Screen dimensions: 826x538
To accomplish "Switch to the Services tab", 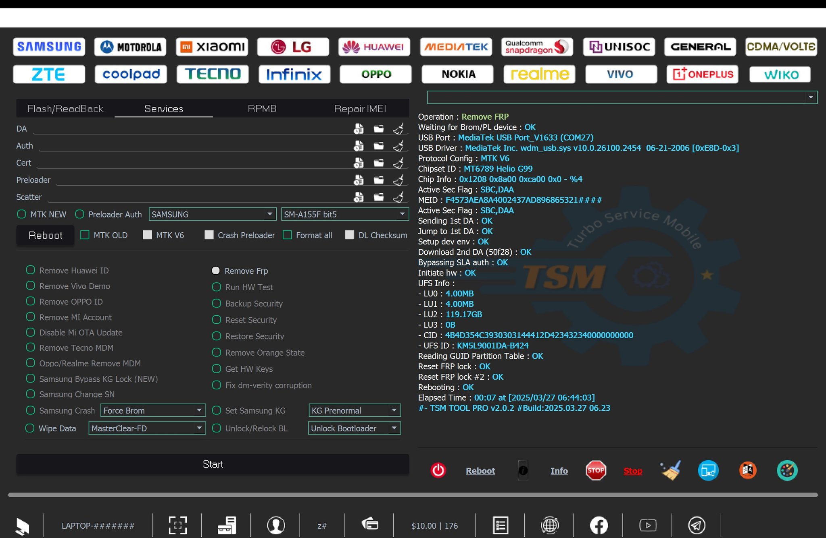I will (x=164, y=109).
